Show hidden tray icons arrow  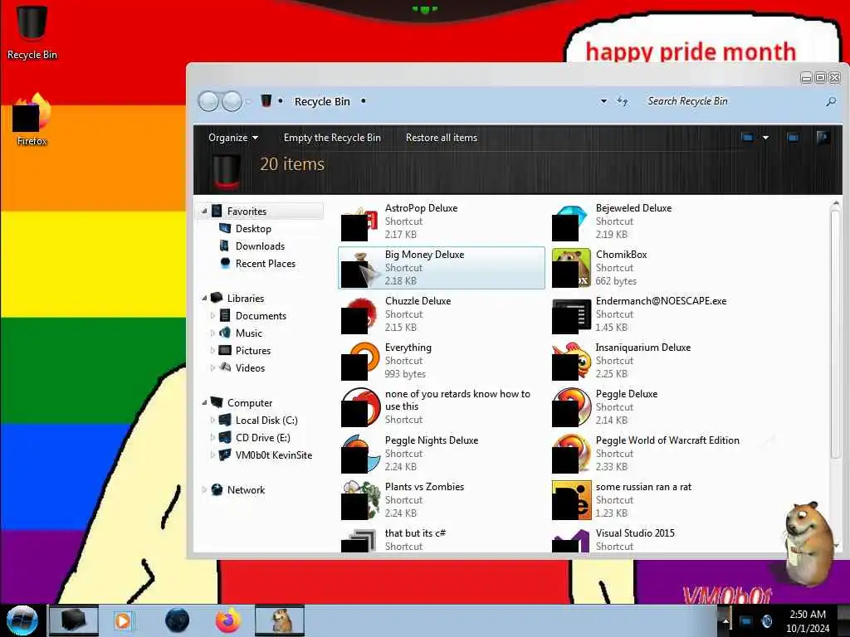coord(725,620)
